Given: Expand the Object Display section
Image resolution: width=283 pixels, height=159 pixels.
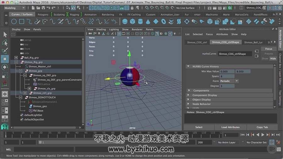Looking at the screenshot, I should click(188, 100).
